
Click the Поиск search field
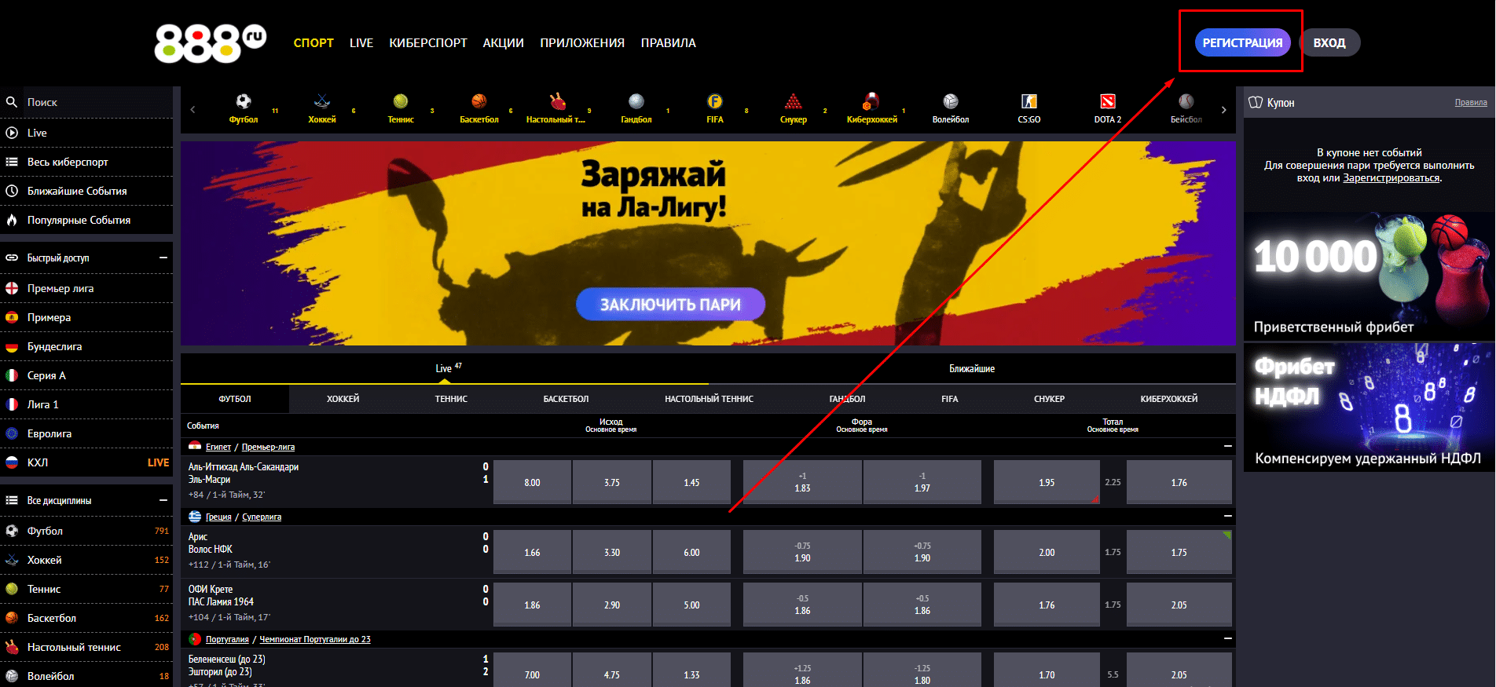tap(94, 102)
